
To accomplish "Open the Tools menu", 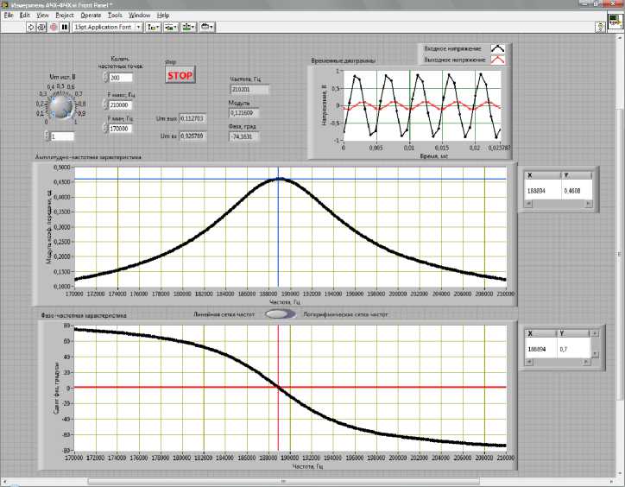I will click(115, 16).
